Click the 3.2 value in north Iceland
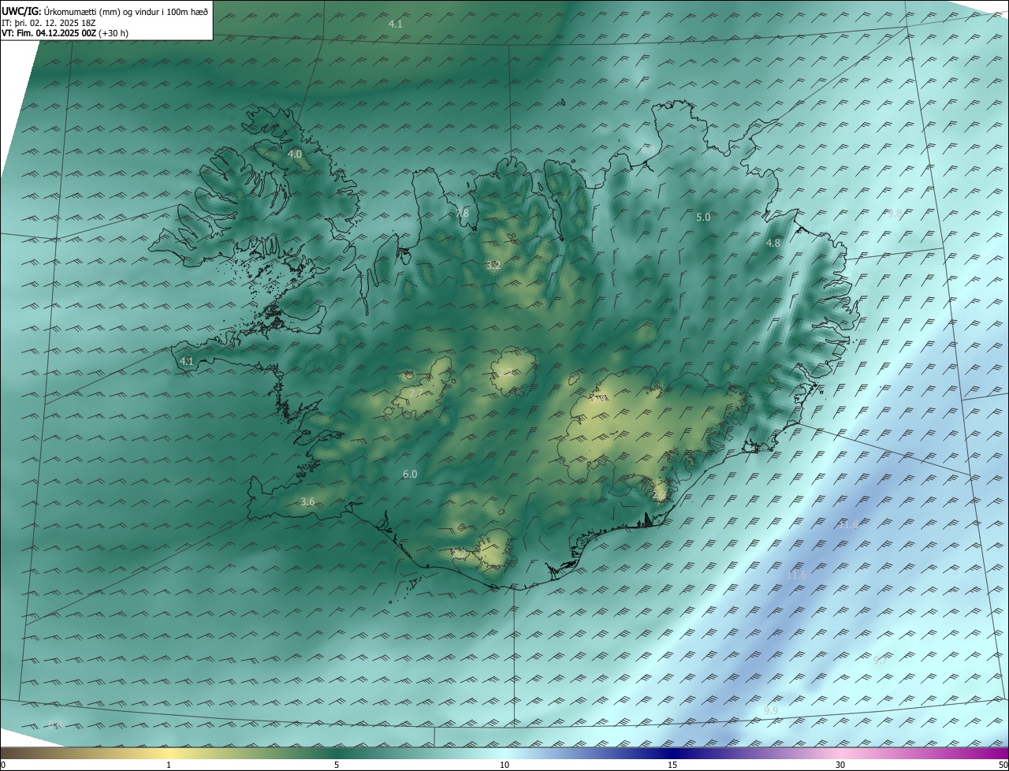Screen dimensions: 1009x771 pos(493,265)
